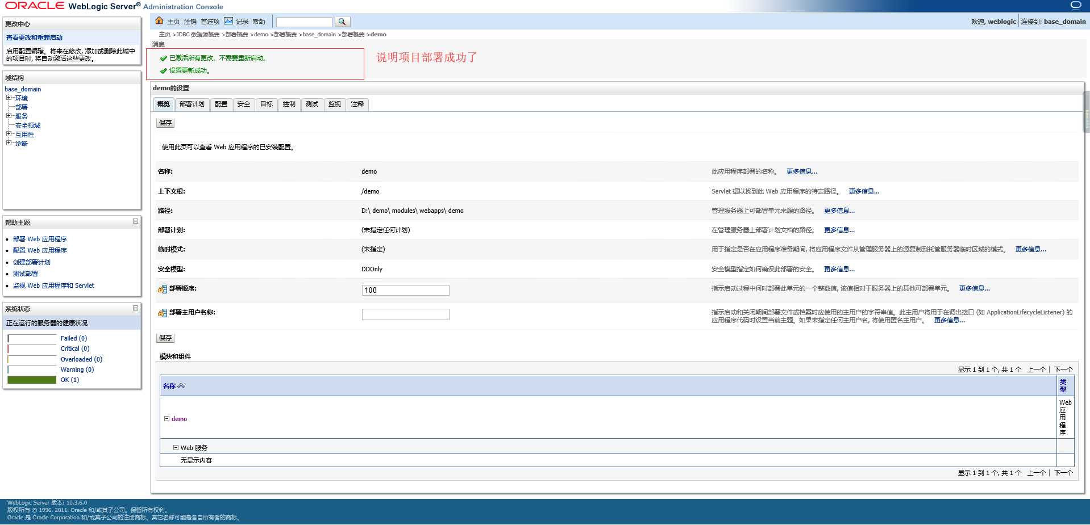Open 安全领域 in the domain tree

(x=28, y=125)
